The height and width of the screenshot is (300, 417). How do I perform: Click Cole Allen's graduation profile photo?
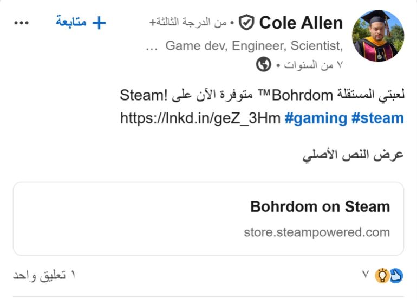click(x=378, y=36)
